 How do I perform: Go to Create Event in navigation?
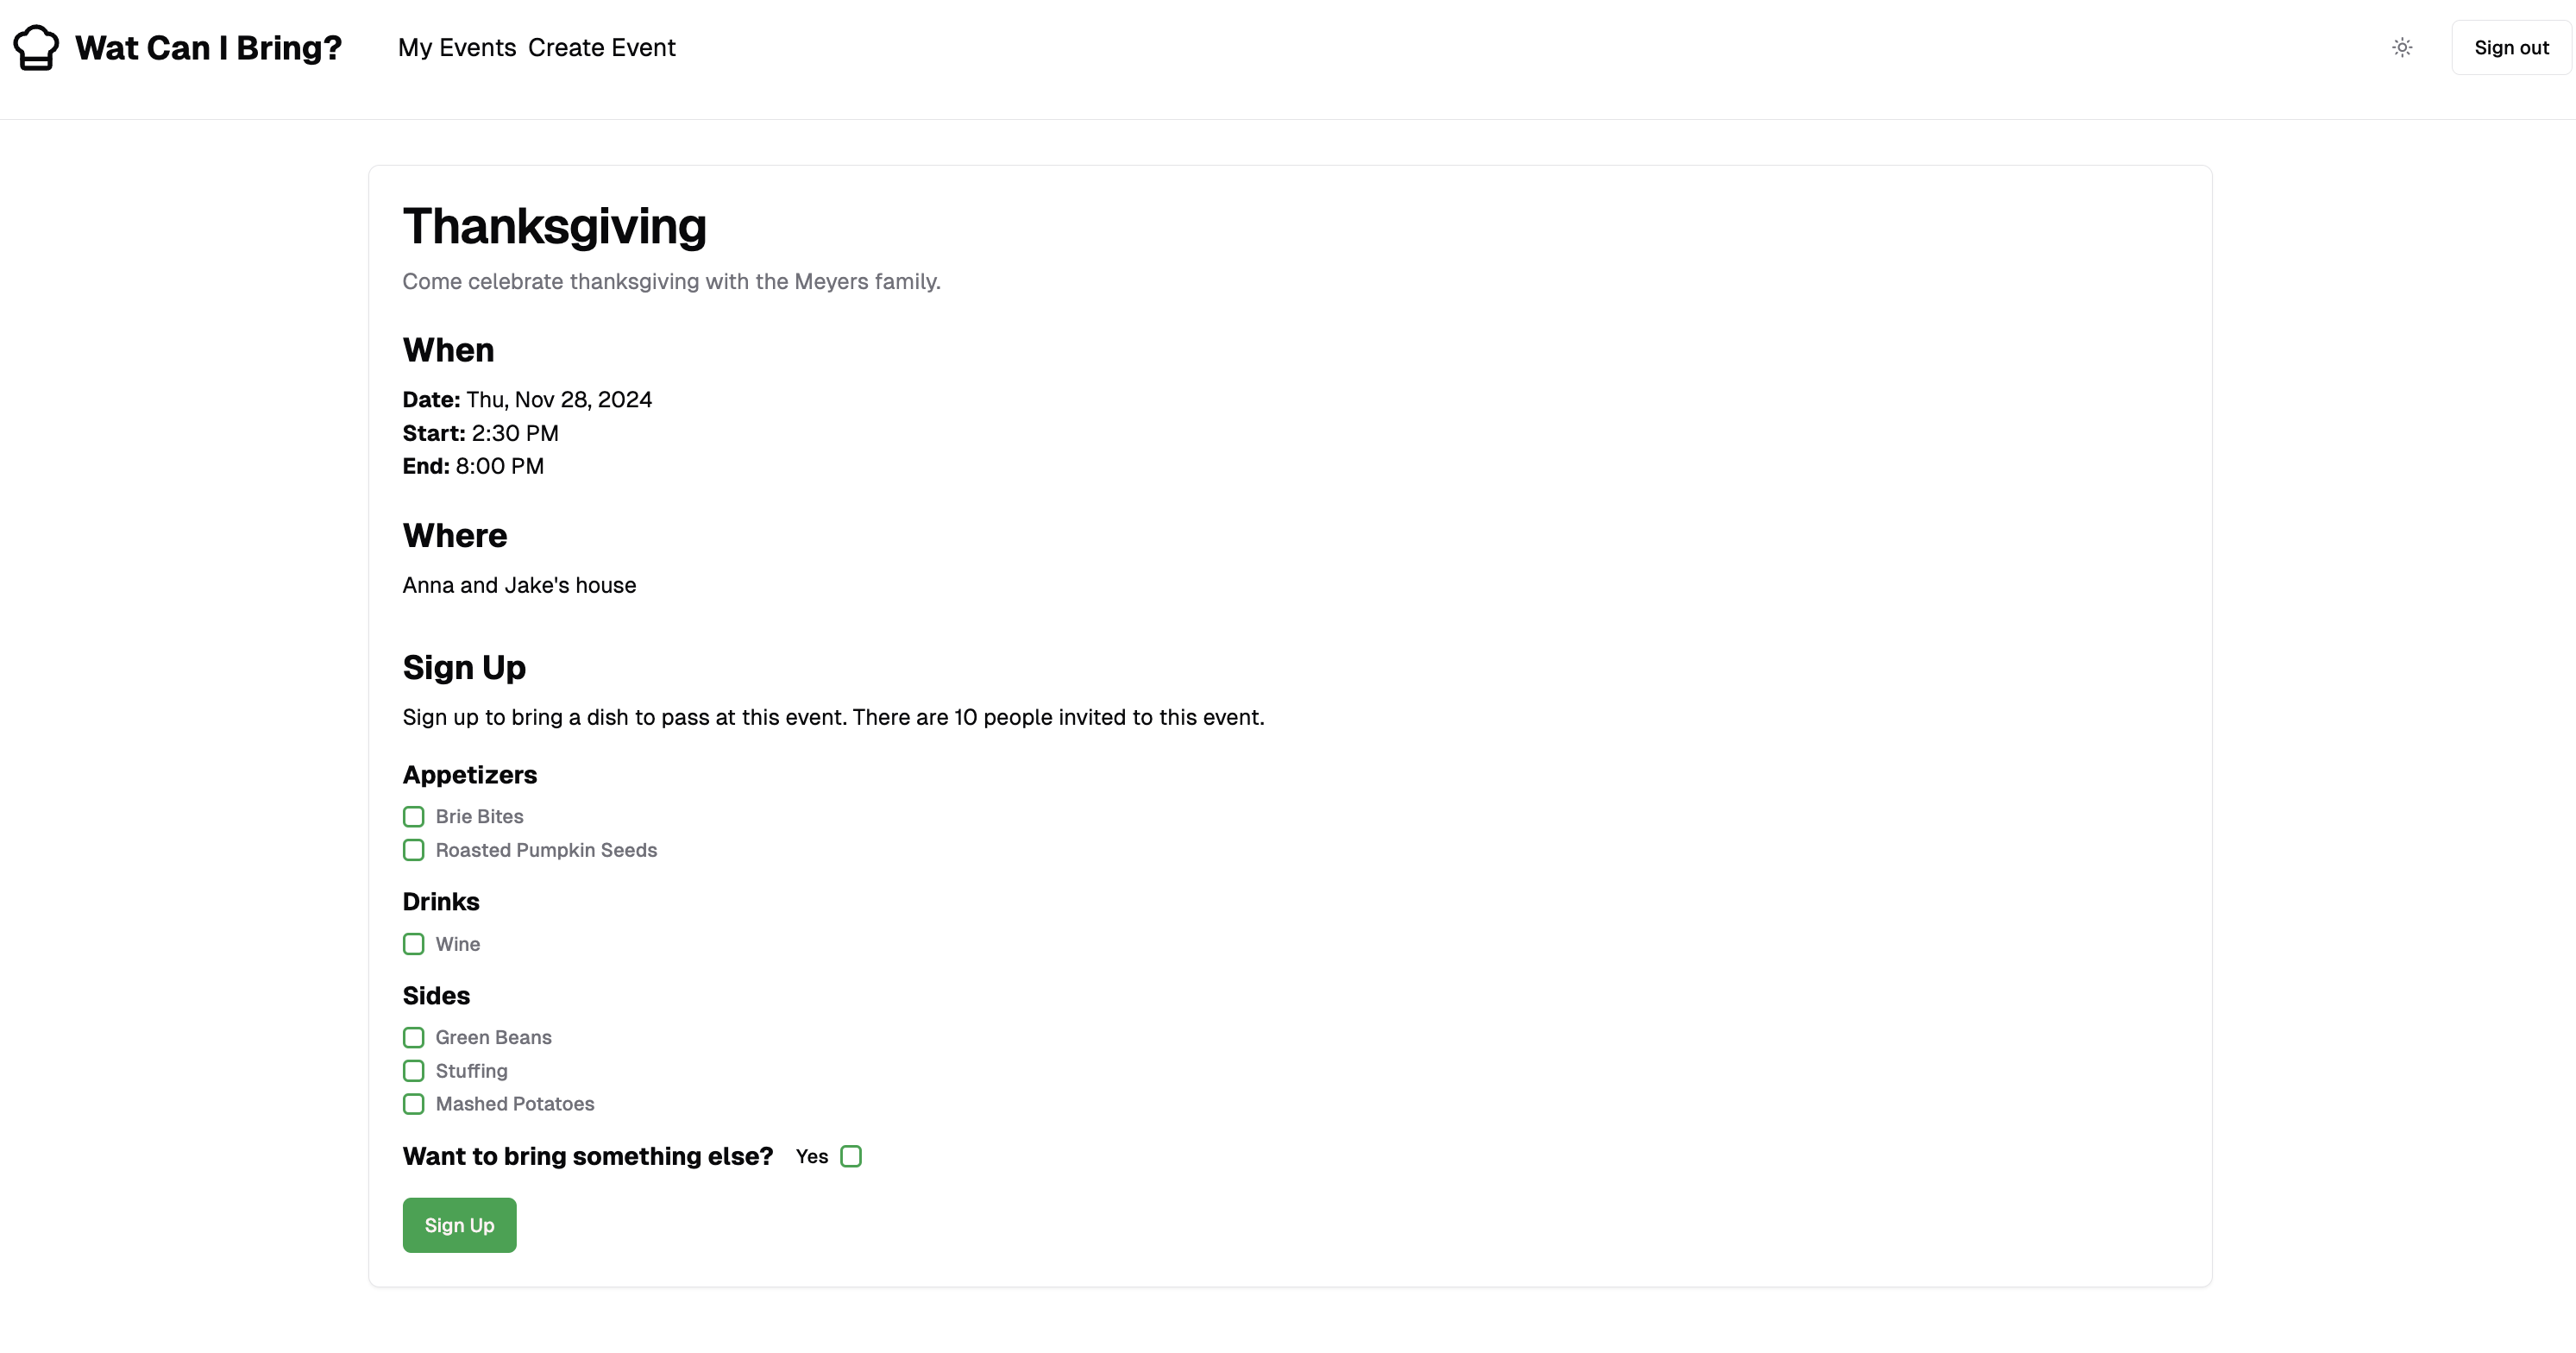tap(602, 47)
